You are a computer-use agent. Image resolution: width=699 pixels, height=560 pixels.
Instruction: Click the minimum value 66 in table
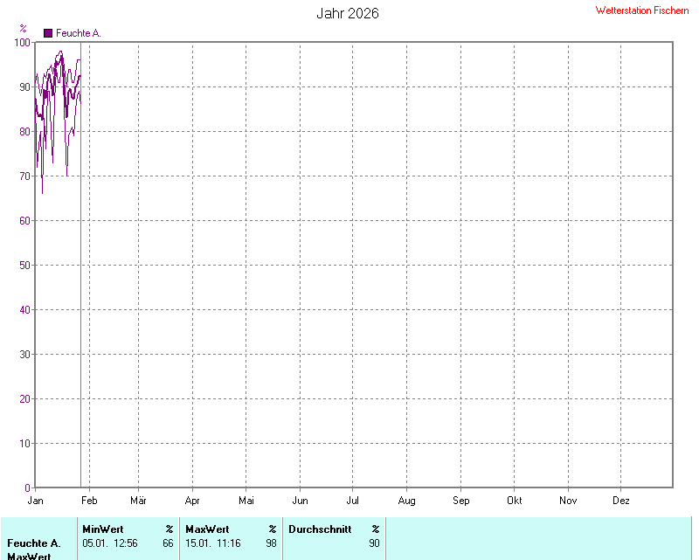point(168,543)
